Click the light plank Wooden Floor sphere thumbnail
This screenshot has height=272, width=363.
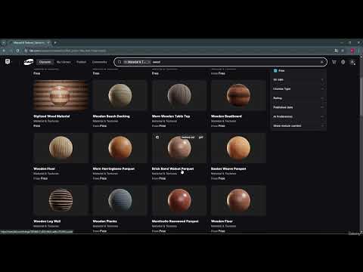(x=60, y=148)
